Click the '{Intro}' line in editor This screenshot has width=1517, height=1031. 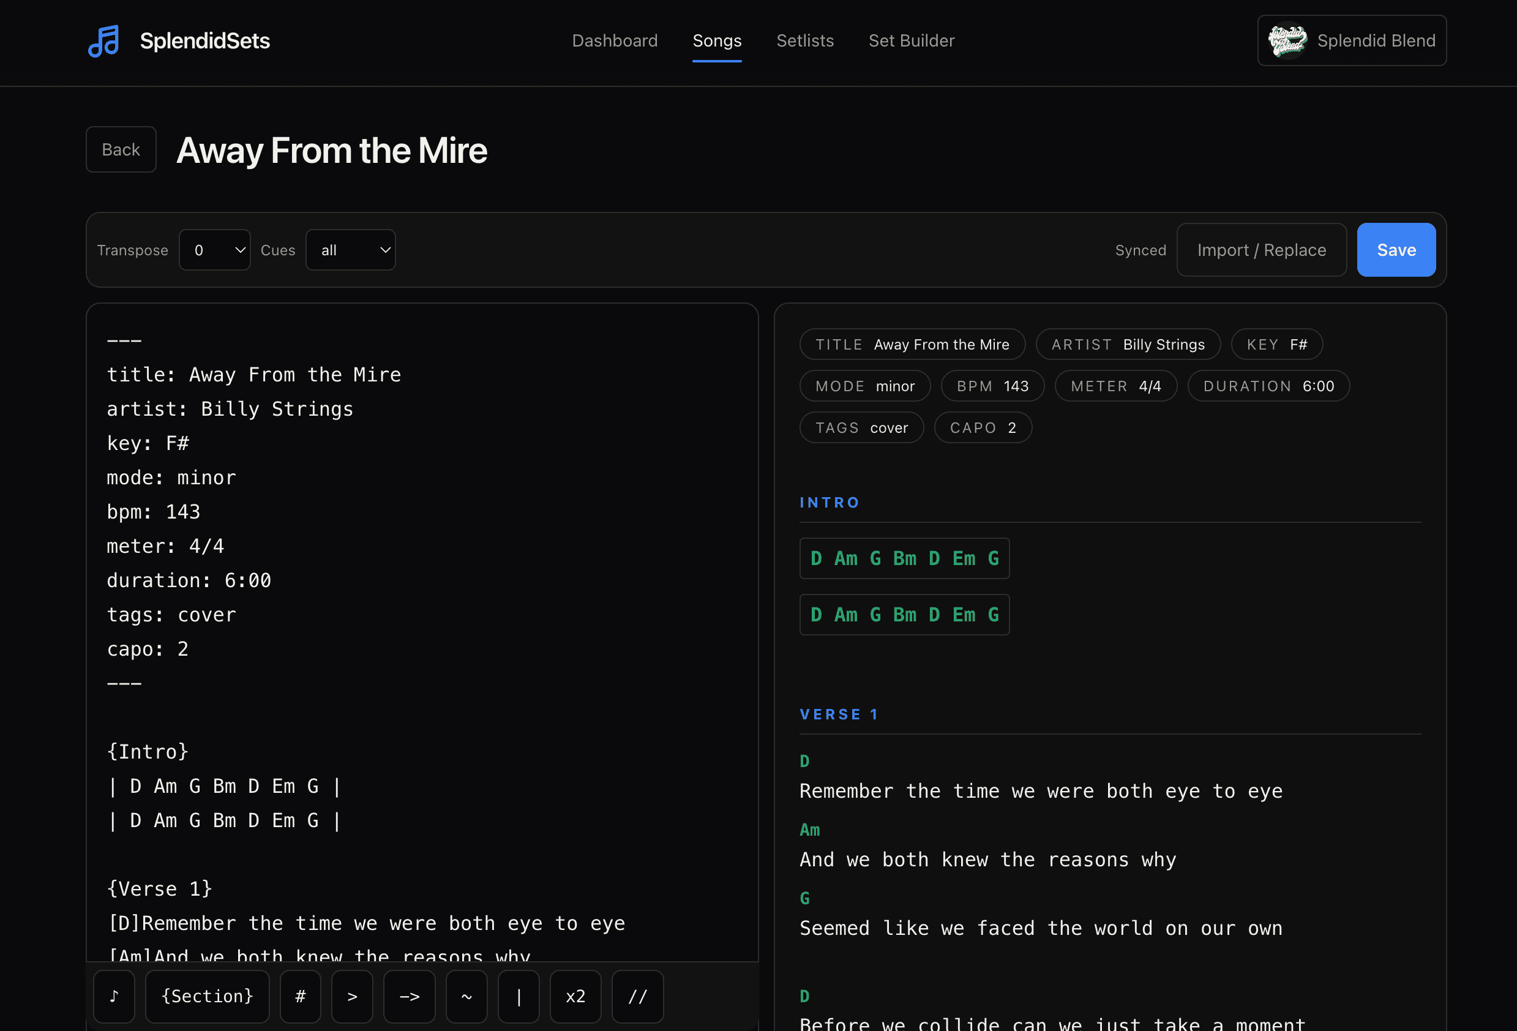coord(148,752)
